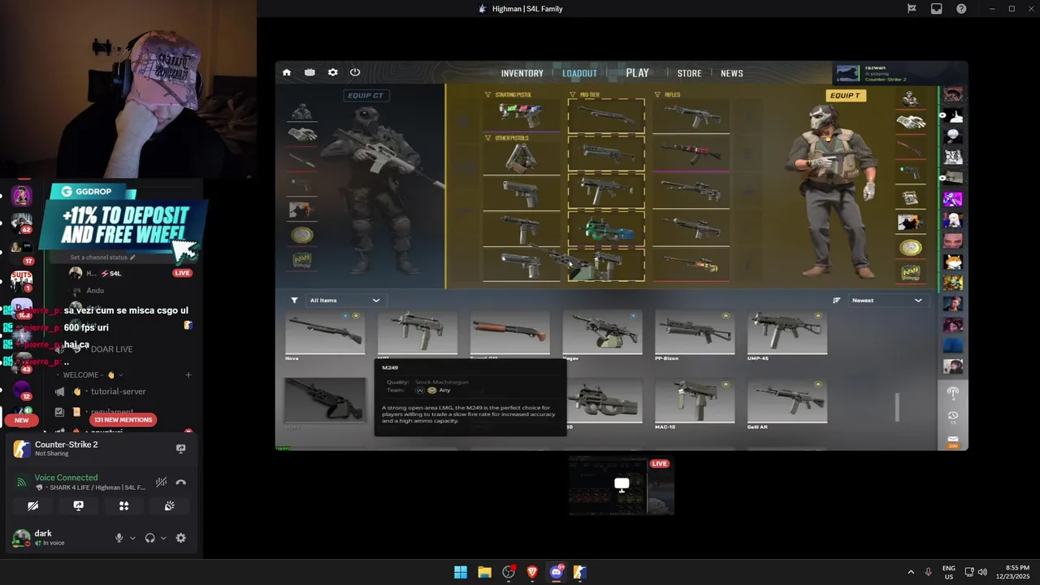This screenshot has height=585, width=1040.
Task: Collapse the Other Pistols section
Action: pyautogui.click(x=488, y=138)
